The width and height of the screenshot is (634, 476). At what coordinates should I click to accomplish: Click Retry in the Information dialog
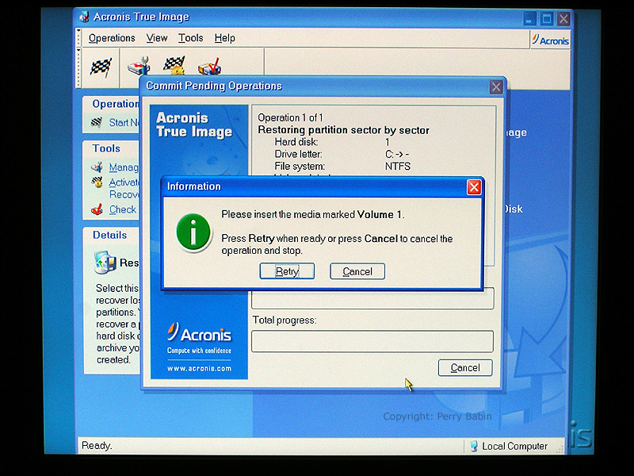coord(287,271)
